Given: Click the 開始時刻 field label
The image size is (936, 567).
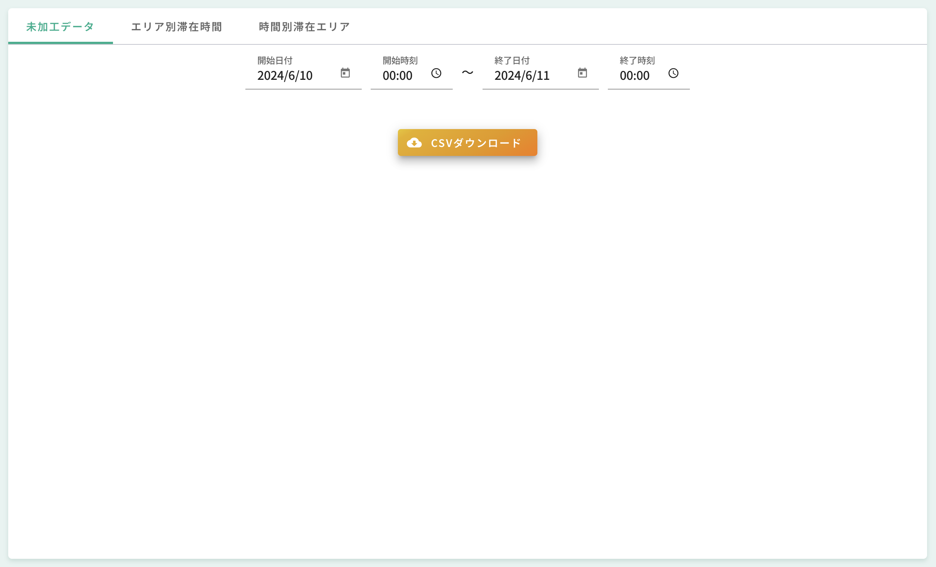Looking at the screenshot, I should (400, 60).
